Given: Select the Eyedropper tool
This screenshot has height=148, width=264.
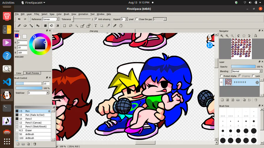Looking at the screenshot, I should pos(115,26).
